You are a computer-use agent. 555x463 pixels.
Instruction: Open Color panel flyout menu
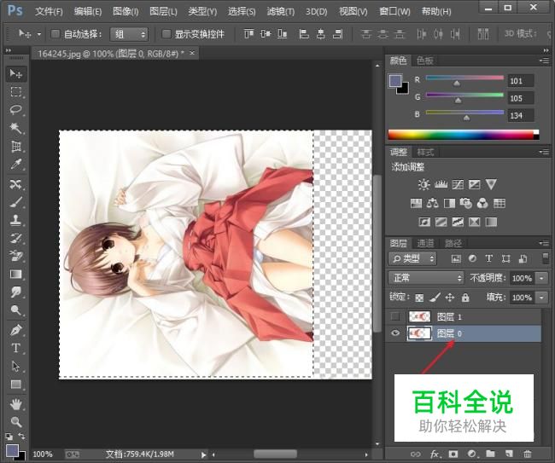click(x=545, y=61)
